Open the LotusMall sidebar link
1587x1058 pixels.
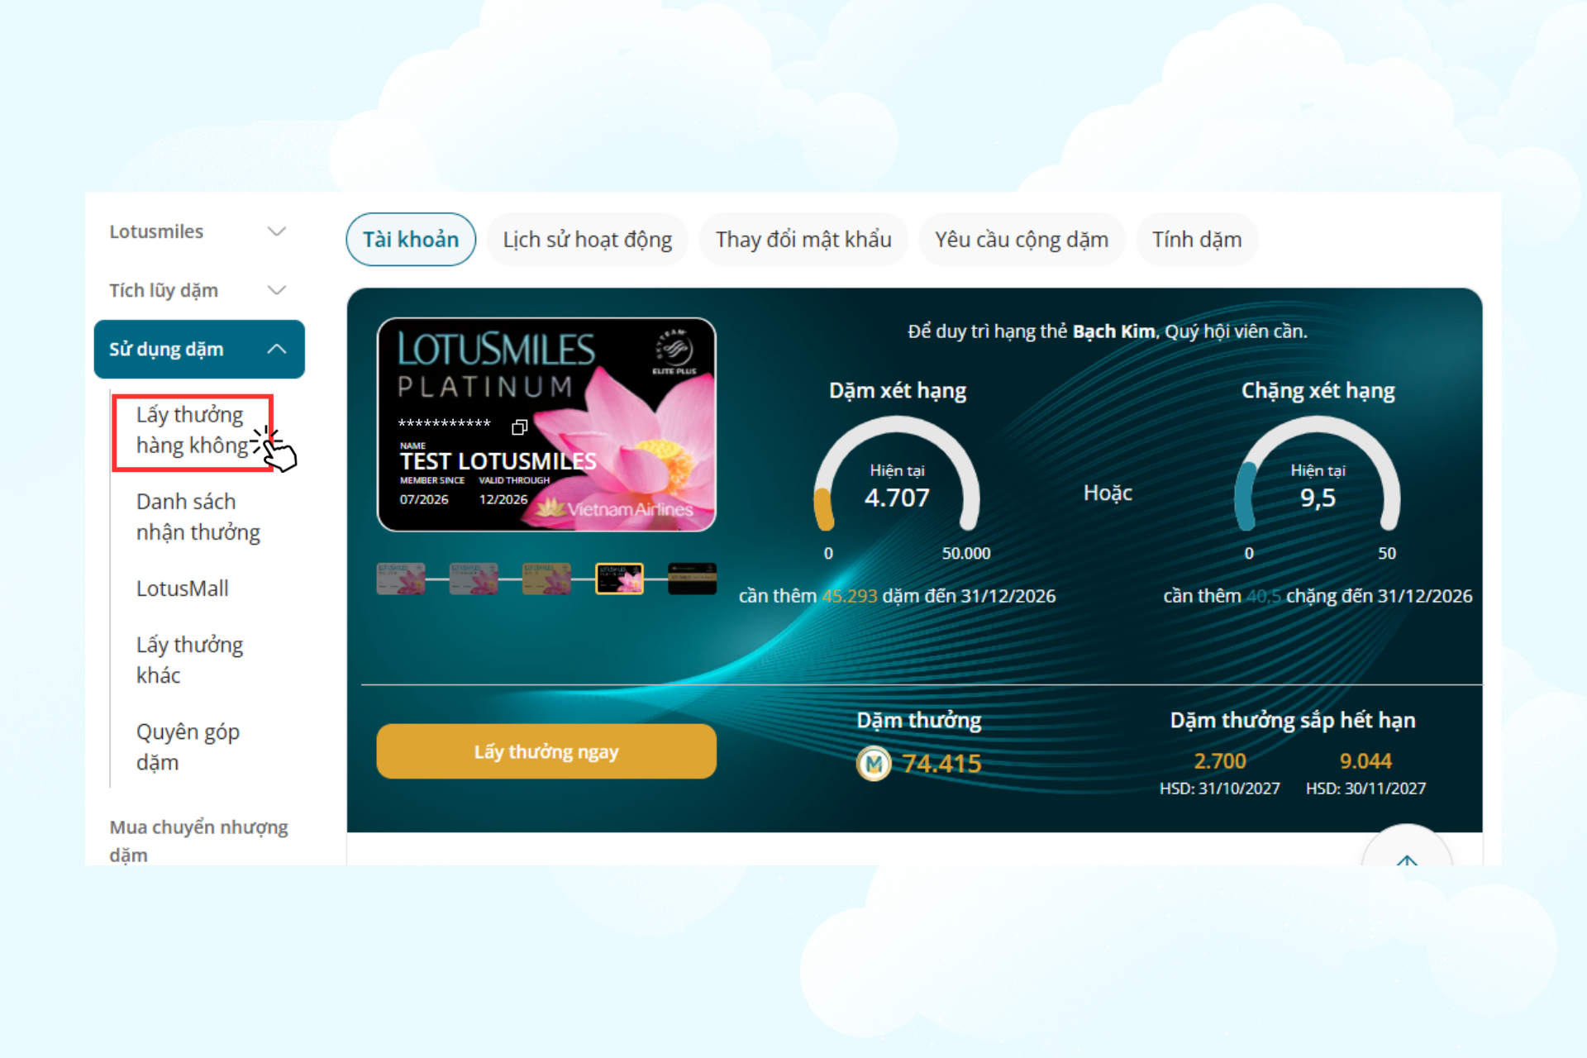[x=183, y=589]
